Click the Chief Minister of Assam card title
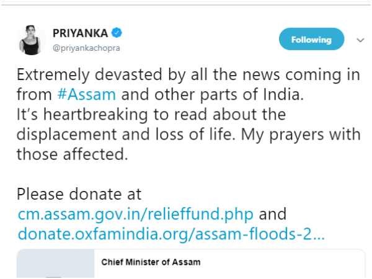The width and height of the screenshot is (372, 279). [x=151, y=262]
